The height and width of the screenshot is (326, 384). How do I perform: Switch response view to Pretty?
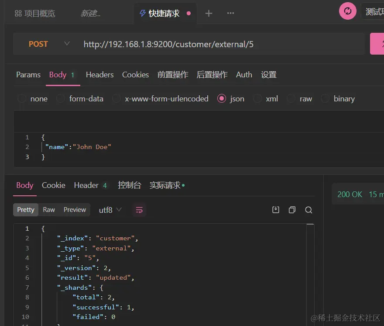pos(26,210)
